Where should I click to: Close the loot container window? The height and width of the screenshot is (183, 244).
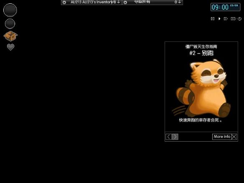(125, 3)
